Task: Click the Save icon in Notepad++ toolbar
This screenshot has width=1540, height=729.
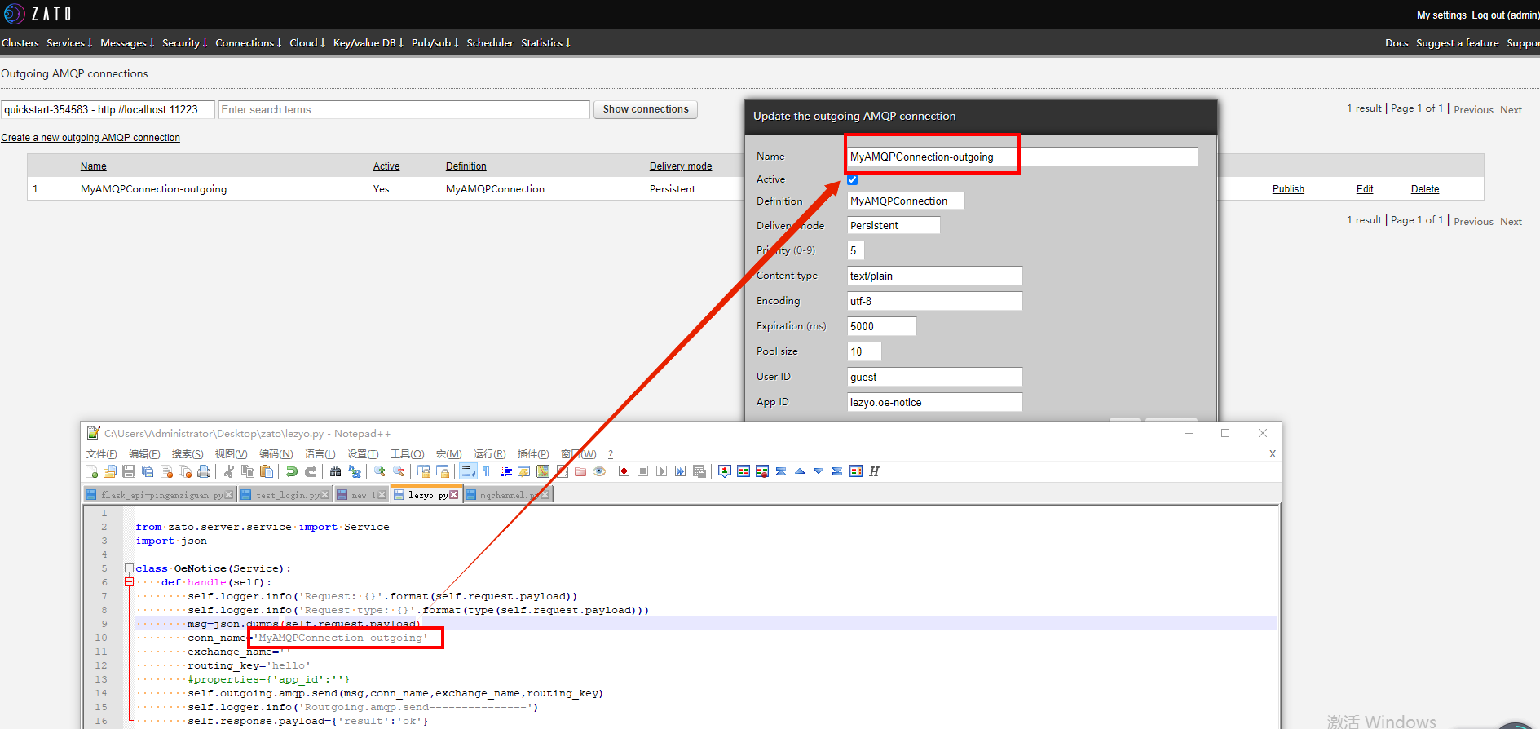Action: [x=129, y=471]
